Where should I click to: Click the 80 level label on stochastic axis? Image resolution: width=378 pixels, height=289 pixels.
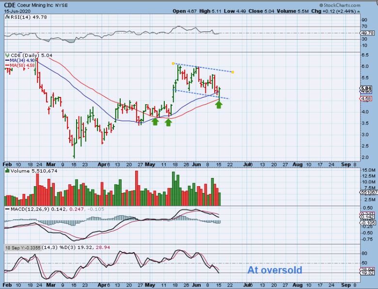[x=364, y=253]
